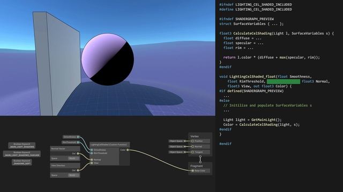Click the Position block in Vertex
343x192 pixels.
pyautogui.click(x=200, y=141)
